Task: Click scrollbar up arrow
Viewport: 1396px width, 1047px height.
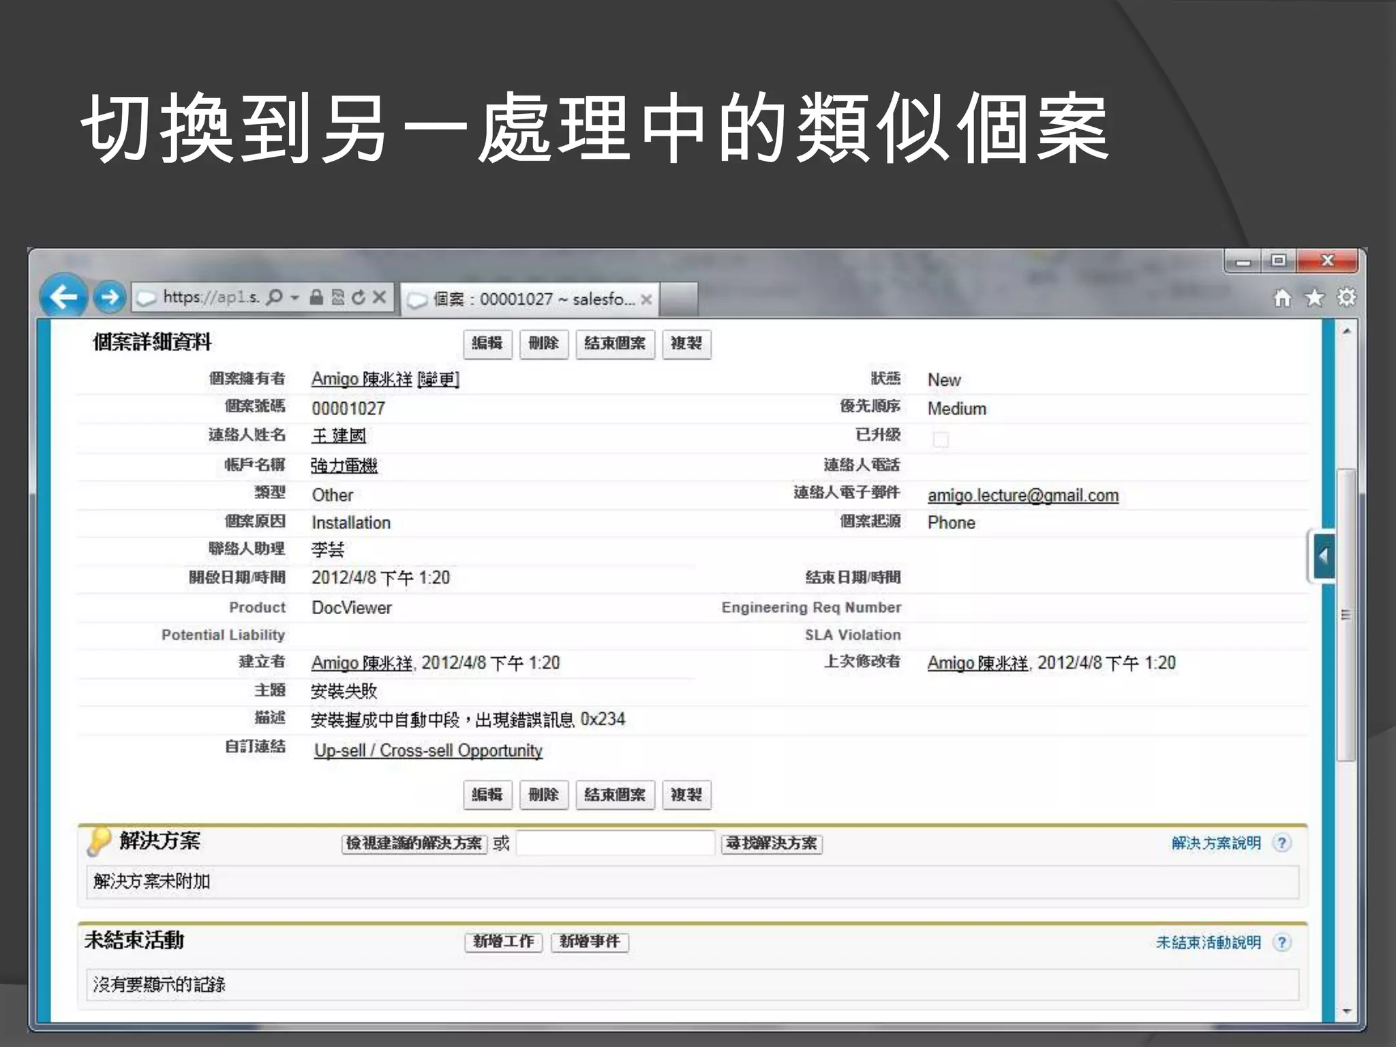Action: click(x=1346, y=331)
